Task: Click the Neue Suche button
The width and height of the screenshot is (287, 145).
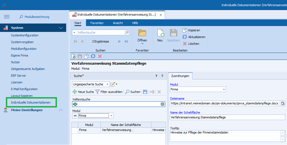Action: (83, 92)
